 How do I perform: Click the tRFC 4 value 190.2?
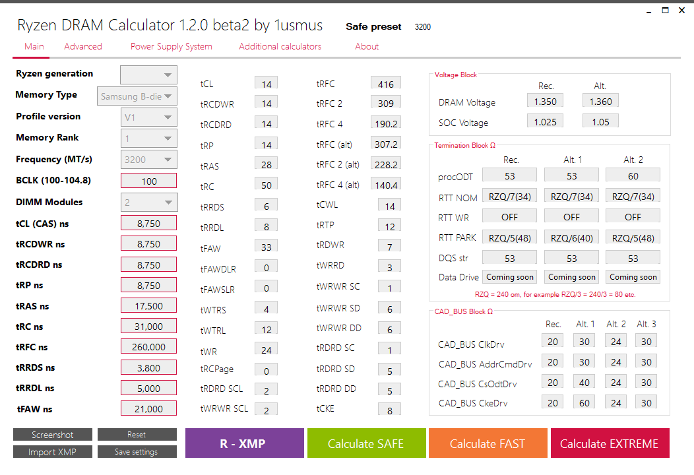(386, 123)
